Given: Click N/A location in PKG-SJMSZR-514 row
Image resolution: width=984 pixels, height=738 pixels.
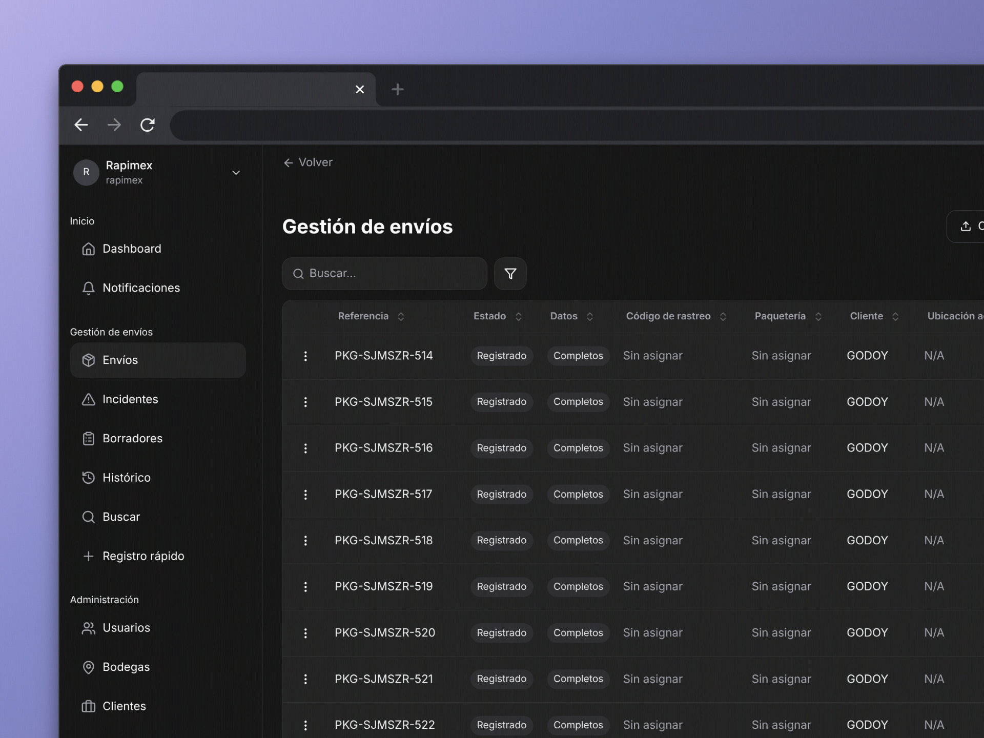Looking at the screenshot, I should (x=934, y=356).
